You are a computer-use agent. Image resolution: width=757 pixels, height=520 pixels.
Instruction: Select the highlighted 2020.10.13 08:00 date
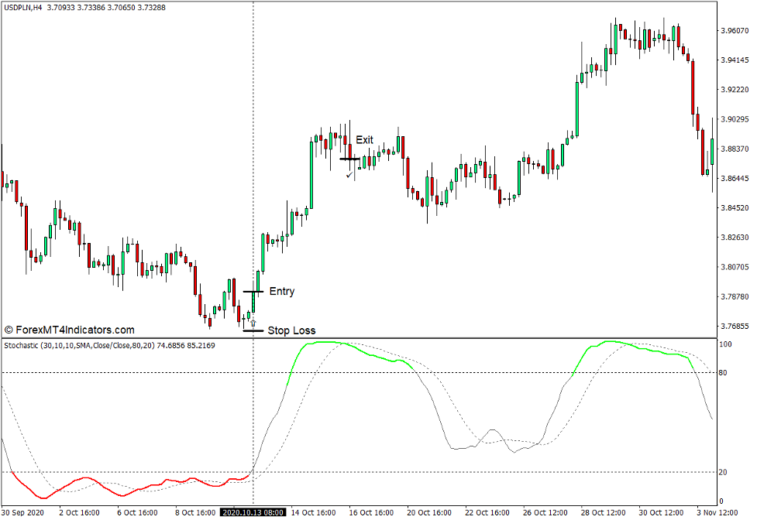pyautogui.click(x=253, y=511)
